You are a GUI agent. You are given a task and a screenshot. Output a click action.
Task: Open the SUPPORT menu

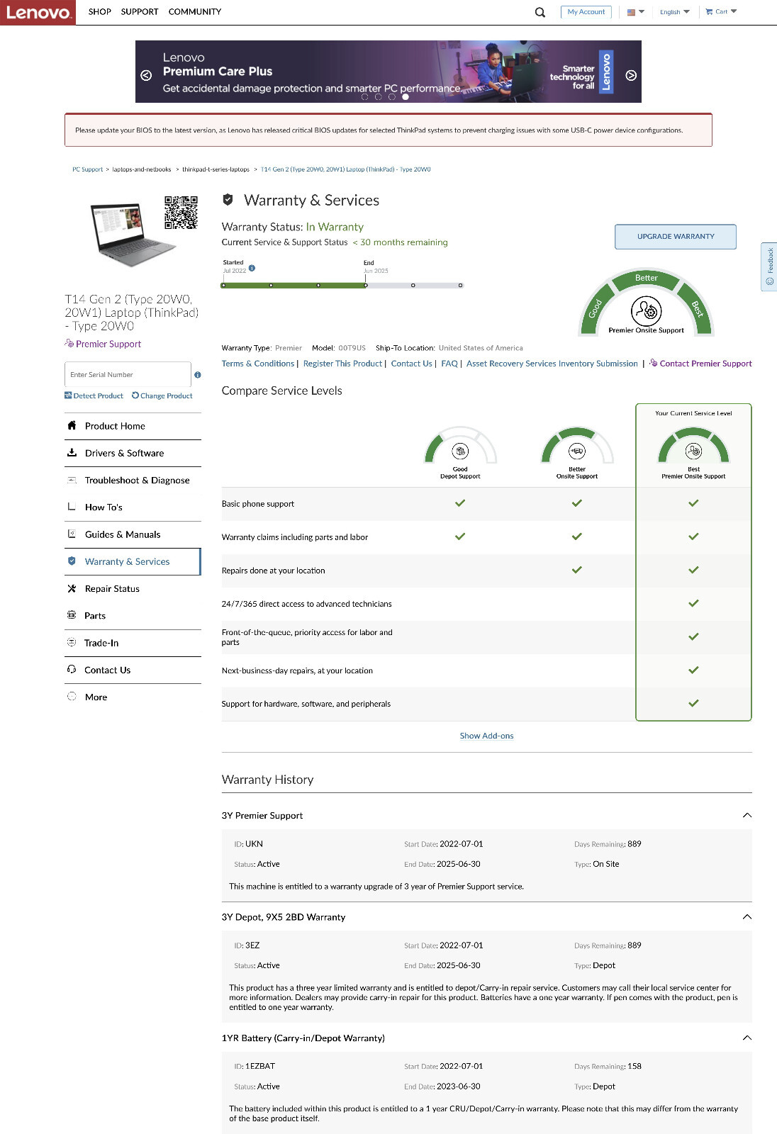140,12
